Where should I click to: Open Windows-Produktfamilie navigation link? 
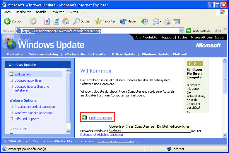point(85,54)
